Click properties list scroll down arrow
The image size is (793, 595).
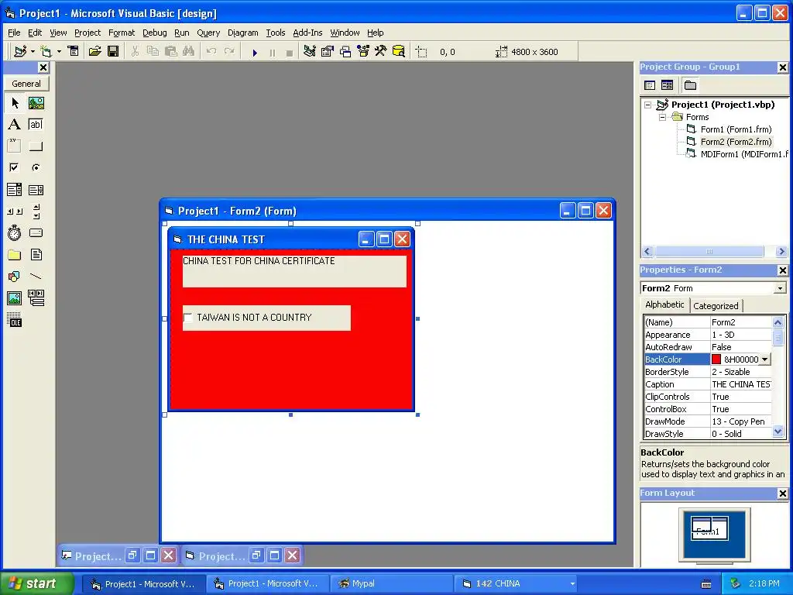[x=778, y=432]
